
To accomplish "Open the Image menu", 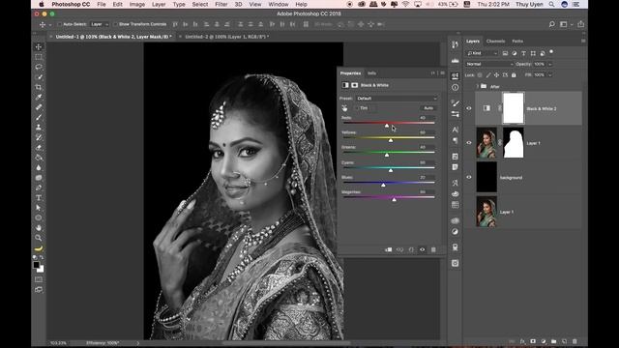I will (x=137, y=4).
